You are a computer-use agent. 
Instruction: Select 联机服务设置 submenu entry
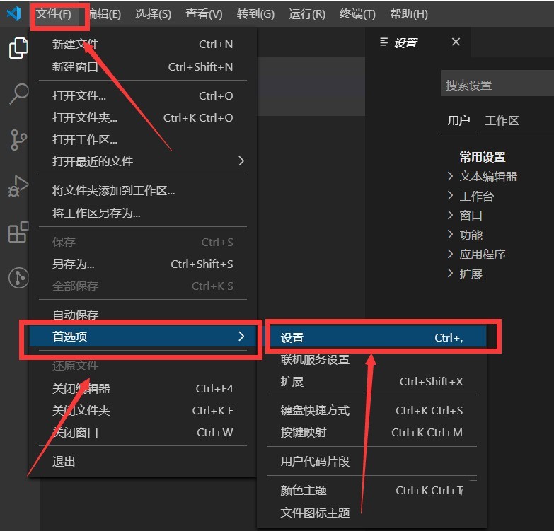(x=371, y=360)
